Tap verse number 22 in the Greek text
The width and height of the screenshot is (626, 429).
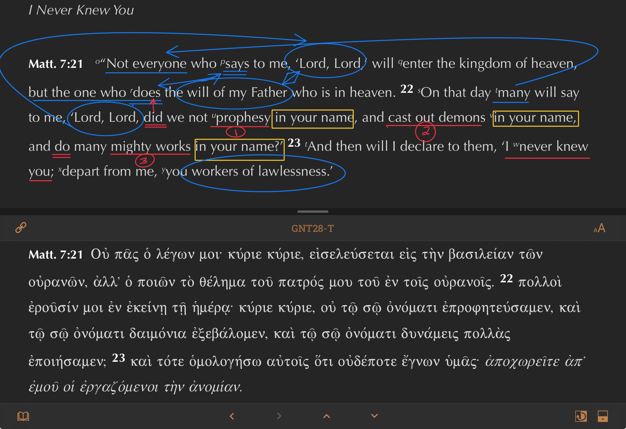pos(507,278)
